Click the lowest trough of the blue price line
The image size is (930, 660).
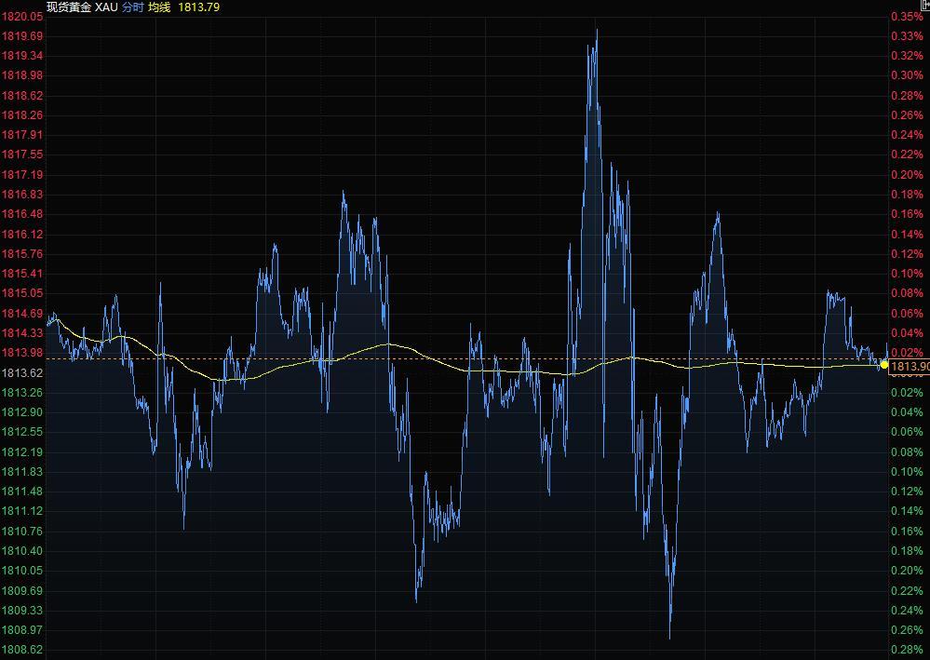(670, 638)
